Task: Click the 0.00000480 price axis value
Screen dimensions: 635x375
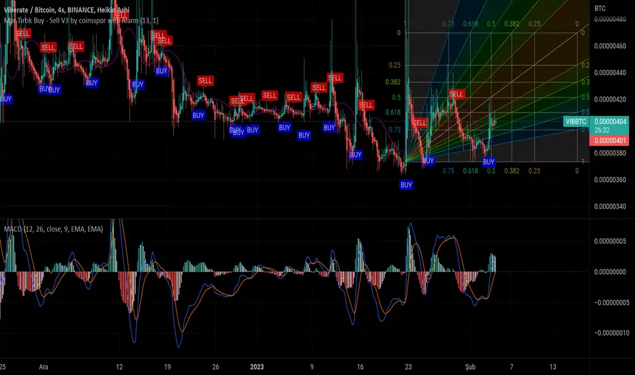Action: click(610, 20)
